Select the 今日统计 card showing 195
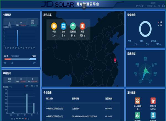Viewport: 166px width, 121px height. pos(33,22)
